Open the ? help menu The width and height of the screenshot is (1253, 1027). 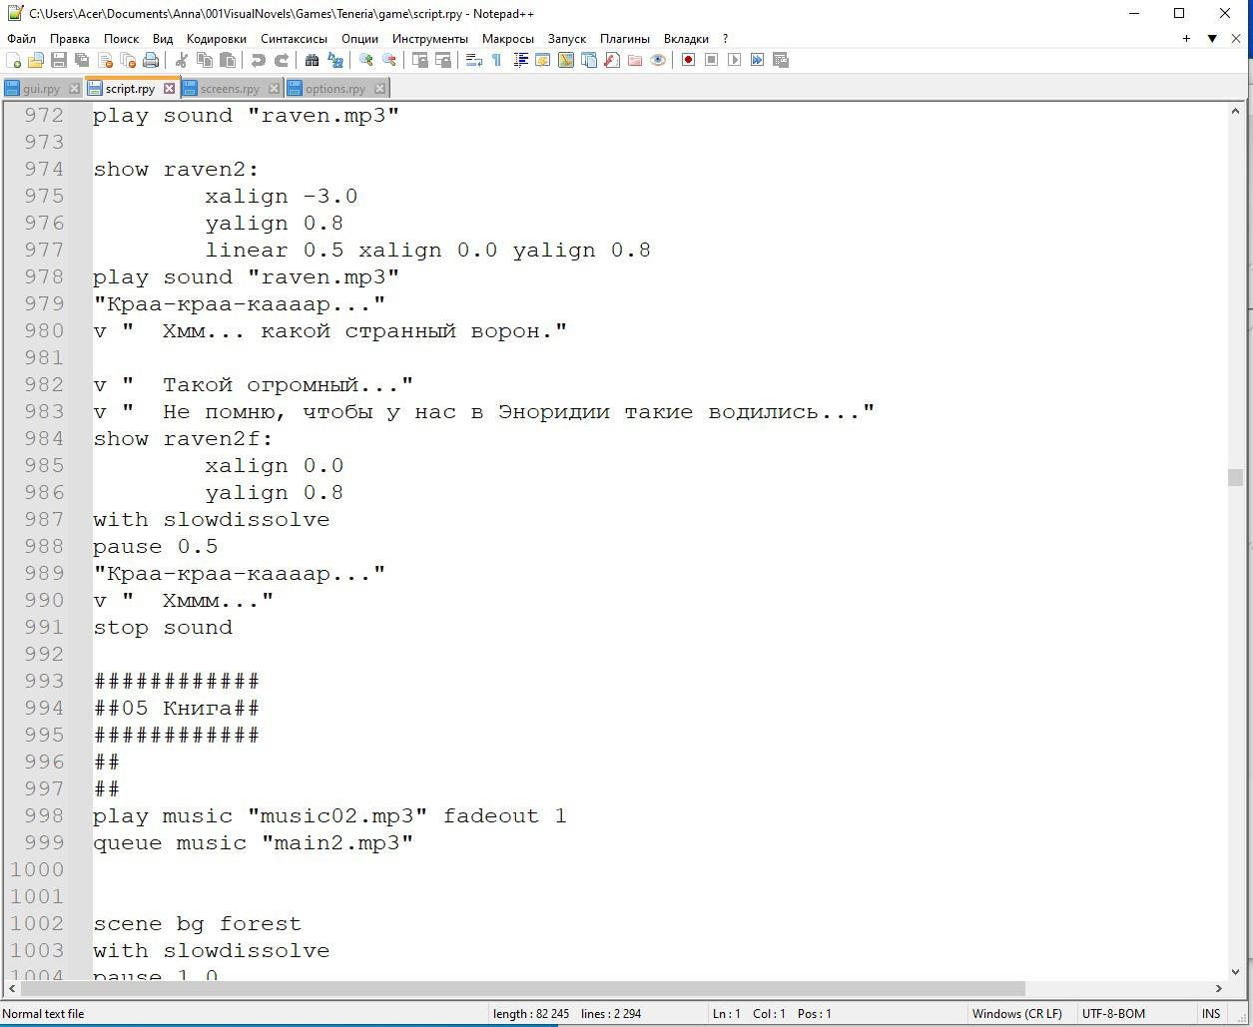click(726, 38)
